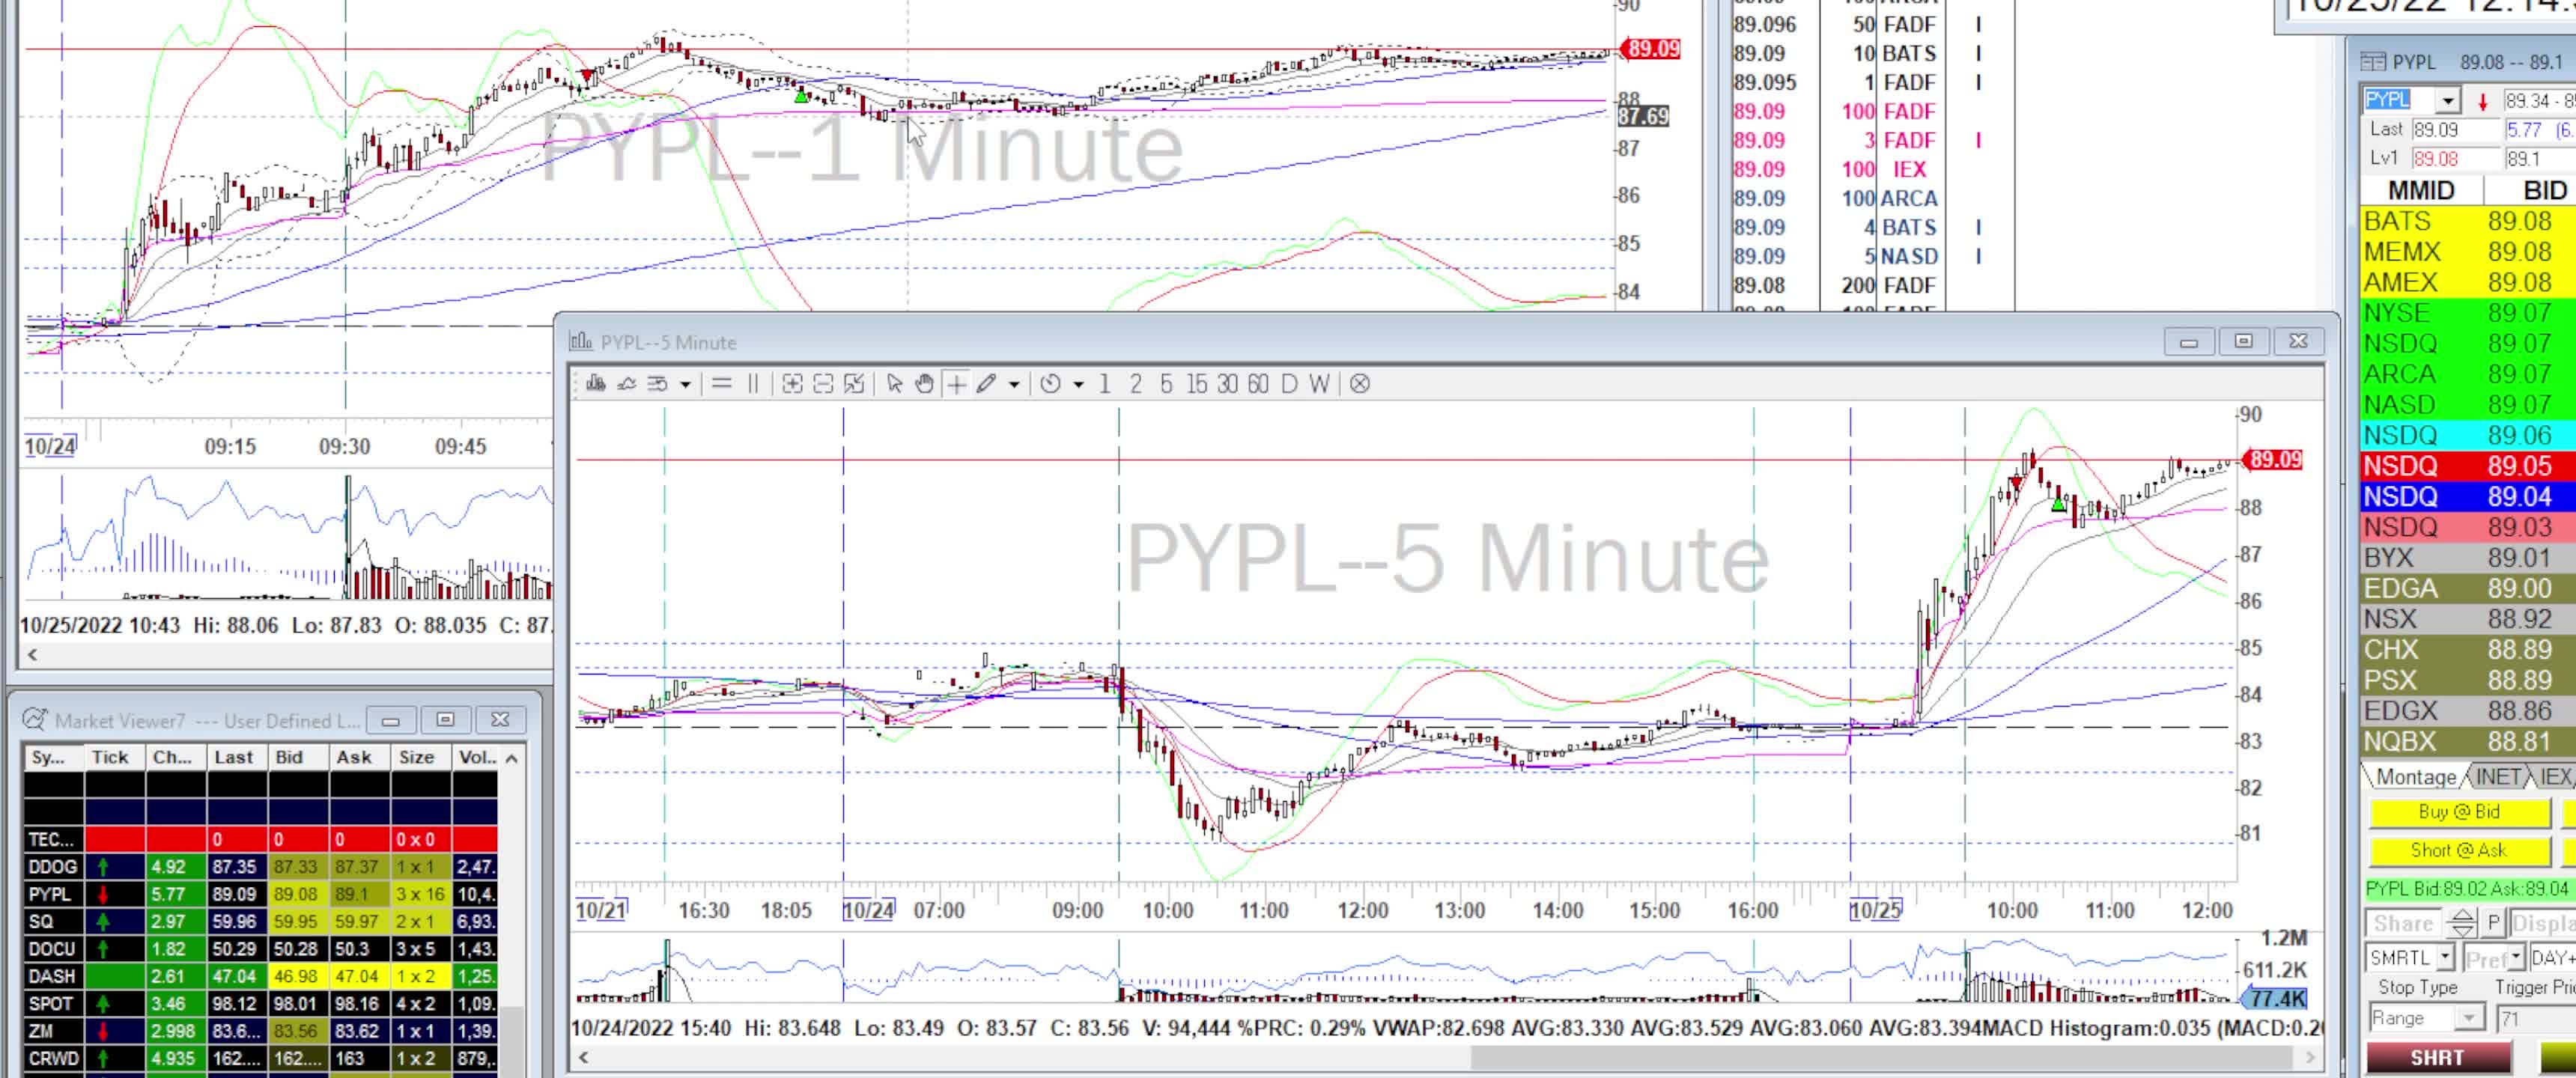The height and width of the screenshot is (1078, 2576).
Task: Switch chart to 1 minute timeframe
Action: (1105, 384)
